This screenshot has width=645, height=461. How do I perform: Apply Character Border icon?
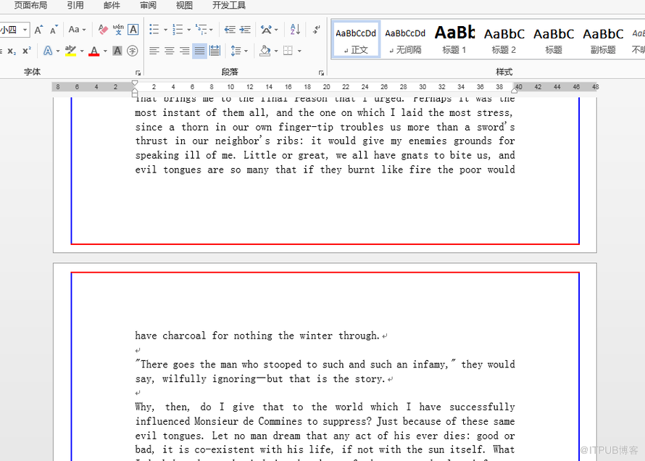coord(133,30)
